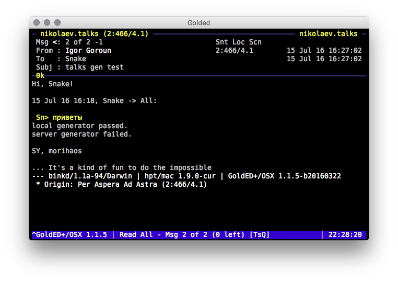Click the Hi, Snake! greeting line
The height and width of the screenshot is (282, 398).
(x=53, y=84)
